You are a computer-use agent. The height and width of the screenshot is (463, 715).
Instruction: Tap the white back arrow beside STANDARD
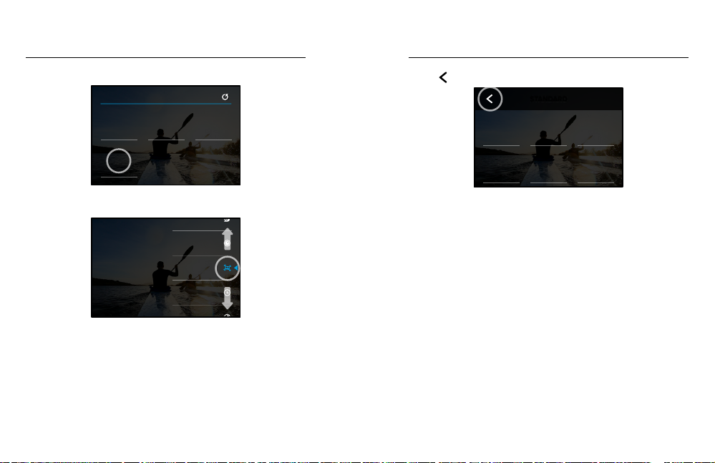pyautogui.click(x=490, y=99)
